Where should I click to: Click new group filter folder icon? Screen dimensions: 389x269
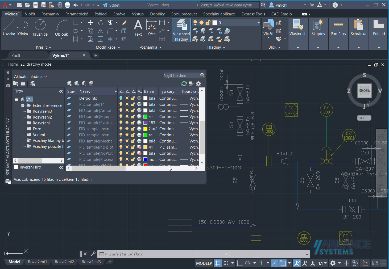coord(23,84)
